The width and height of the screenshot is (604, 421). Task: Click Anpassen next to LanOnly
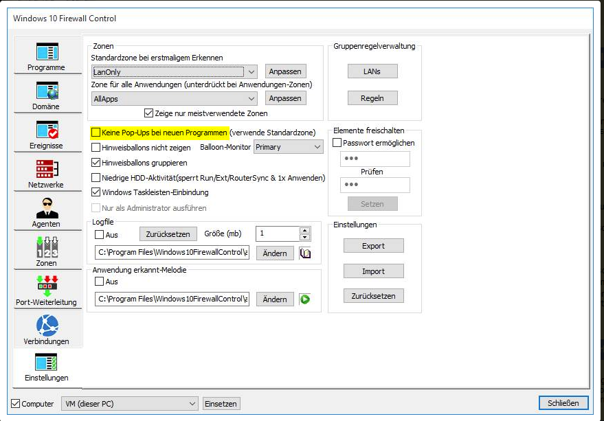285,71
